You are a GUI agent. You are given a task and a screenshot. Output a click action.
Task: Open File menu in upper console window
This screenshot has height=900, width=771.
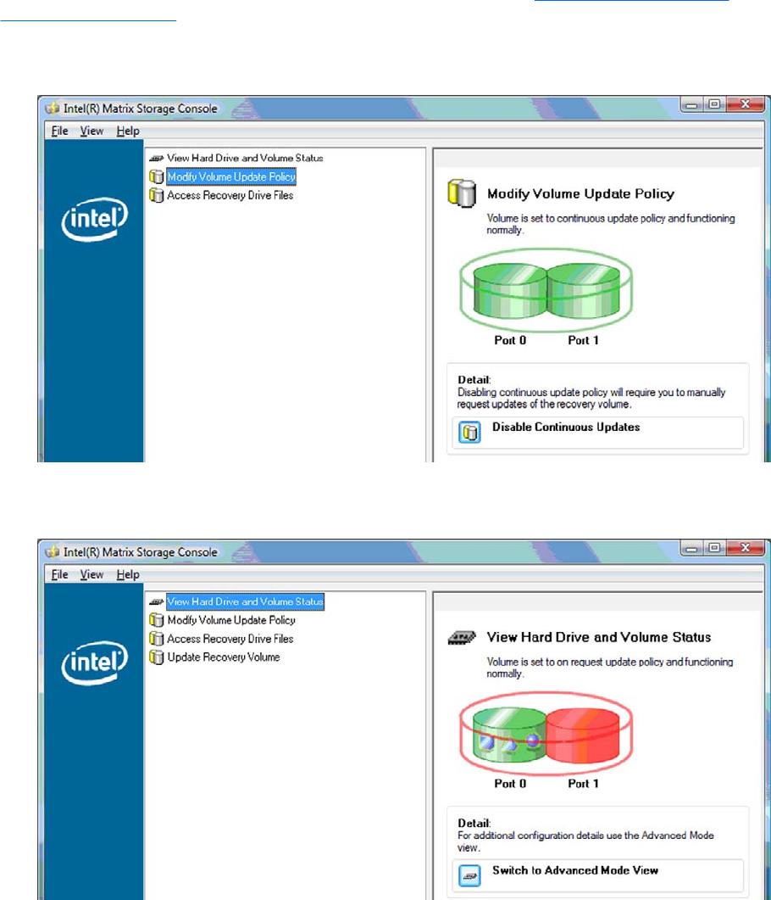click(x=59, y=131)
